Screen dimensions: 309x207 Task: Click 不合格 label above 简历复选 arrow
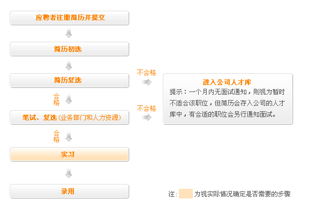[x=146, y=73]
